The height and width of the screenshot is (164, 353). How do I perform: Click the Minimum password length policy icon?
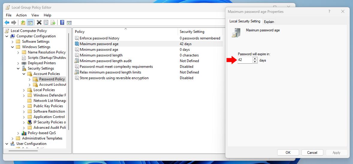tap(77, 55)
